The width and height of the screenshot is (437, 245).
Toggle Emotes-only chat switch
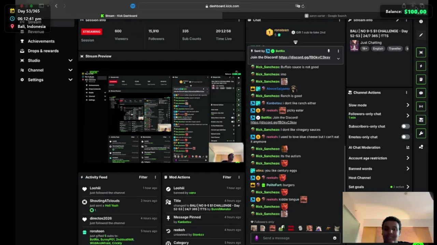pyautogui.click(x=405, y=137)
